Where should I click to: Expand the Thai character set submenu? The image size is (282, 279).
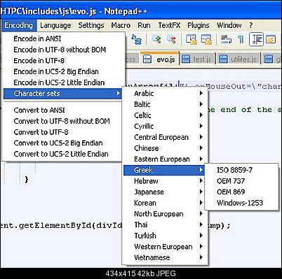point(165,224)
